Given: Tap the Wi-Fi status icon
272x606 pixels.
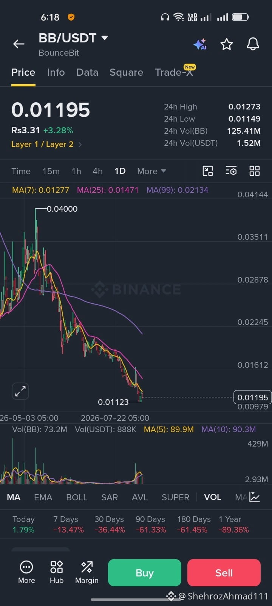Looking at the screenshot, I should 178,17.
